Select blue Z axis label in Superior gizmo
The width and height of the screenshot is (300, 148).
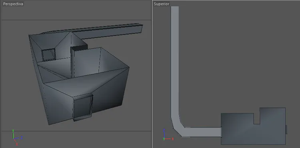click(164, 130)
